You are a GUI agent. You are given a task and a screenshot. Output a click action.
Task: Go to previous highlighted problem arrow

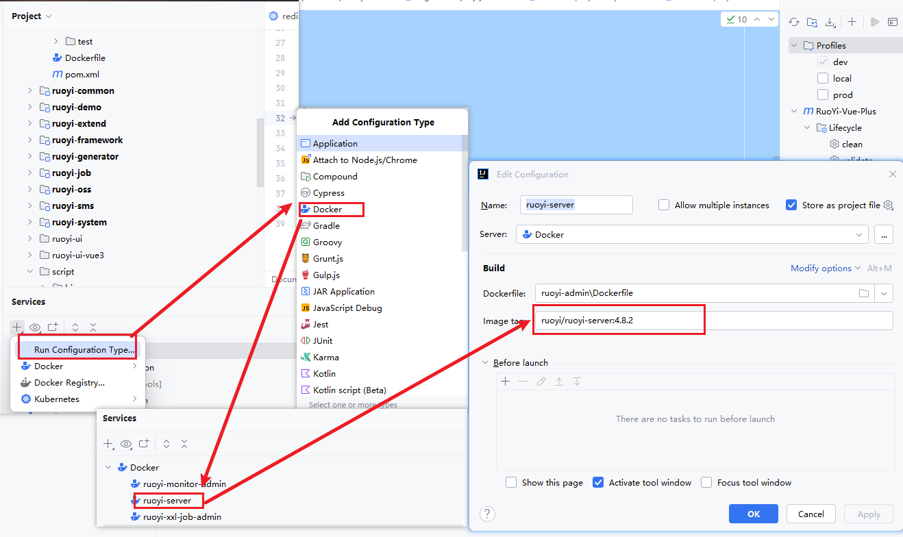pyautogui.click(x=757, y=20)
